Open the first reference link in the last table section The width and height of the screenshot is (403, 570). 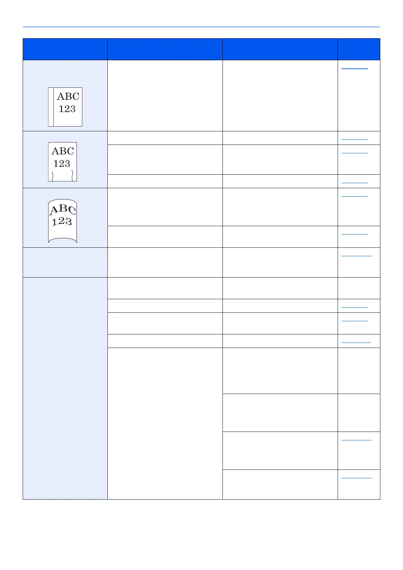(x=354, y=306)
